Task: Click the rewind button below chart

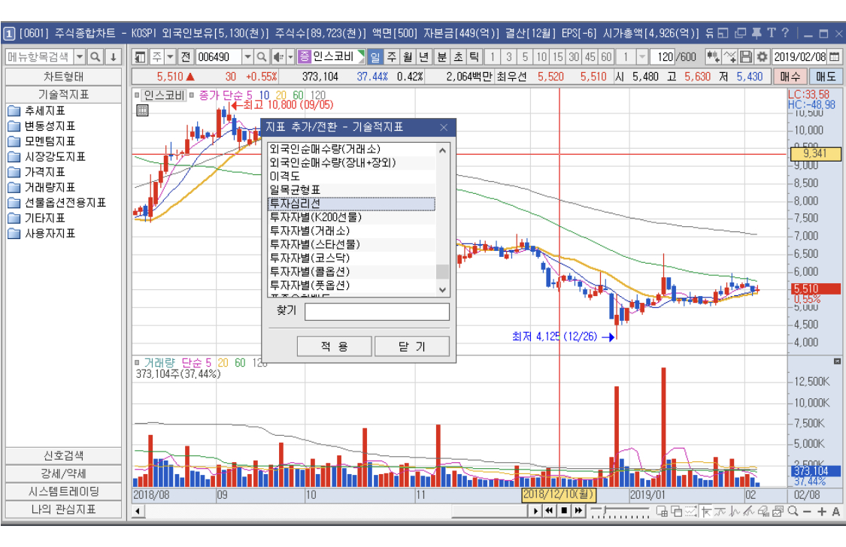Action: point(549,510)
